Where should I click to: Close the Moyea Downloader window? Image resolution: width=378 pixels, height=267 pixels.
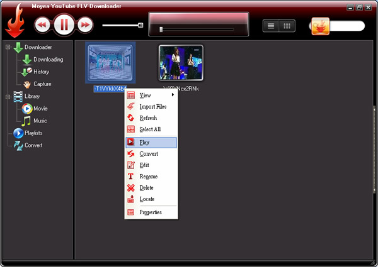point(368,7)
